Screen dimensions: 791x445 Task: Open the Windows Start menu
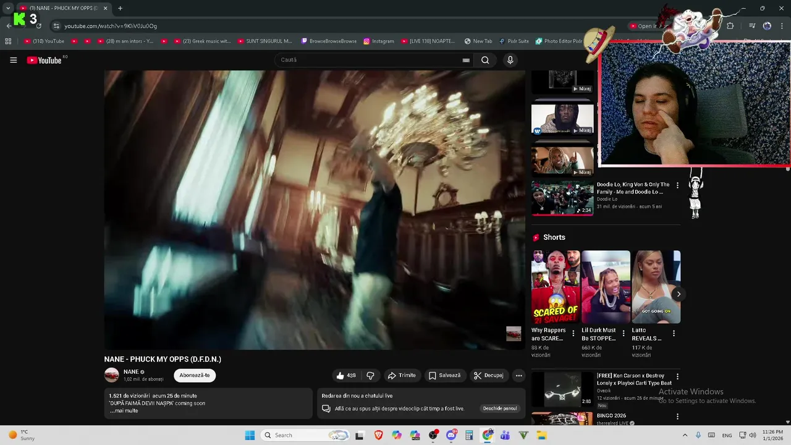point(250,435)
